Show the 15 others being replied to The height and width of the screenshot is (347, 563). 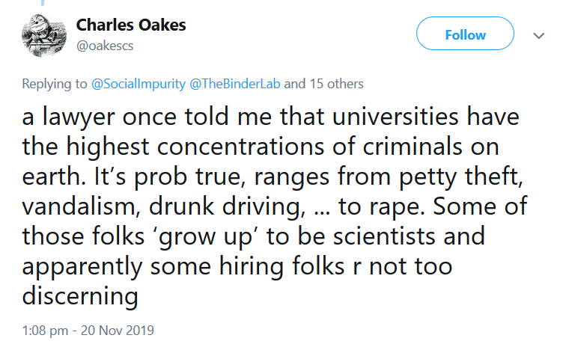click(335, 84)
